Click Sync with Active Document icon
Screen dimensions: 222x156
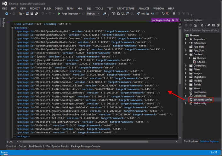coord(209,25)
